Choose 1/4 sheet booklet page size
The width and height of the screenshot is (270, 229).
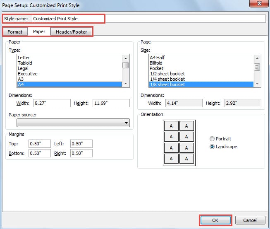(x=167, y=79)
